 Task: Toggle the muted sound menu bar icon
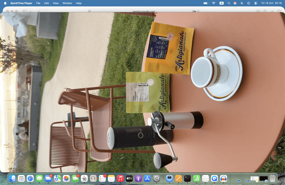coord(242,3)
